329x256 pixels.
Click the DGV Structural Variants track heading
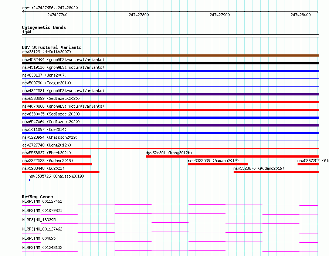click(51, 47)
